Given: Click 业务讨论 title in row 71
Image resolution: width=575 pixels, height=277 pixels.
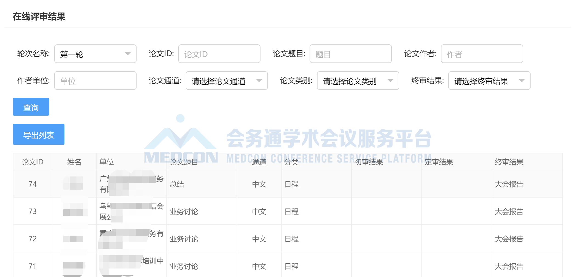Looking at the screenshot, I should 184,266.
